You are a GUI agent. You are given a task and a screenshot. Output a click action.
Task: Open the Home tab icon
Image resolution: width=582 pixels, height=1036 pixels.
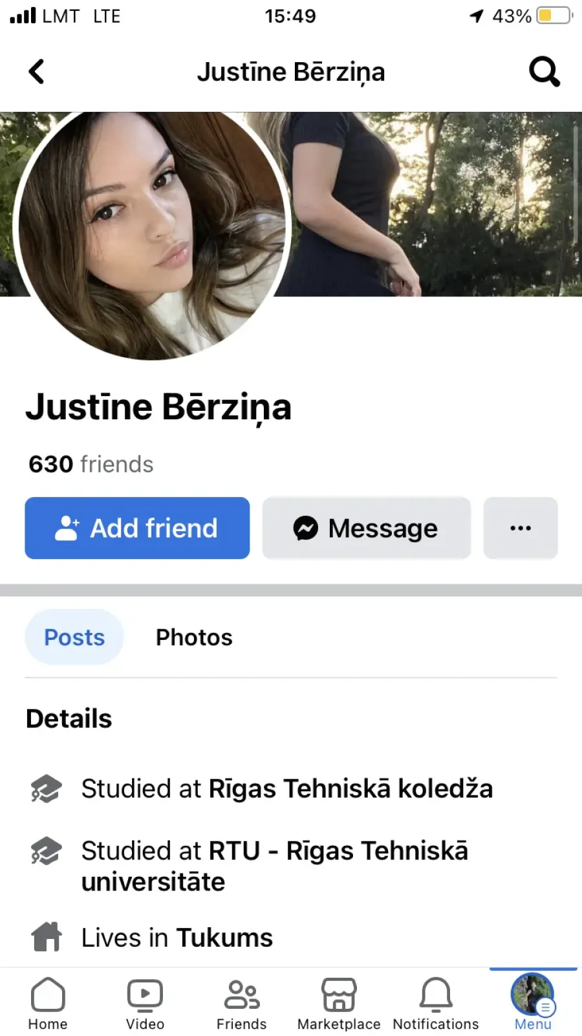tap(48, 995)
